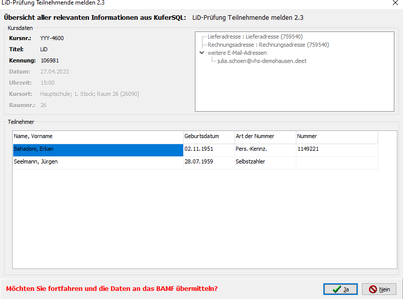Sort by Name, Vorname column header
Viewport: 403px width, 299px height.
tap(98, 137)
